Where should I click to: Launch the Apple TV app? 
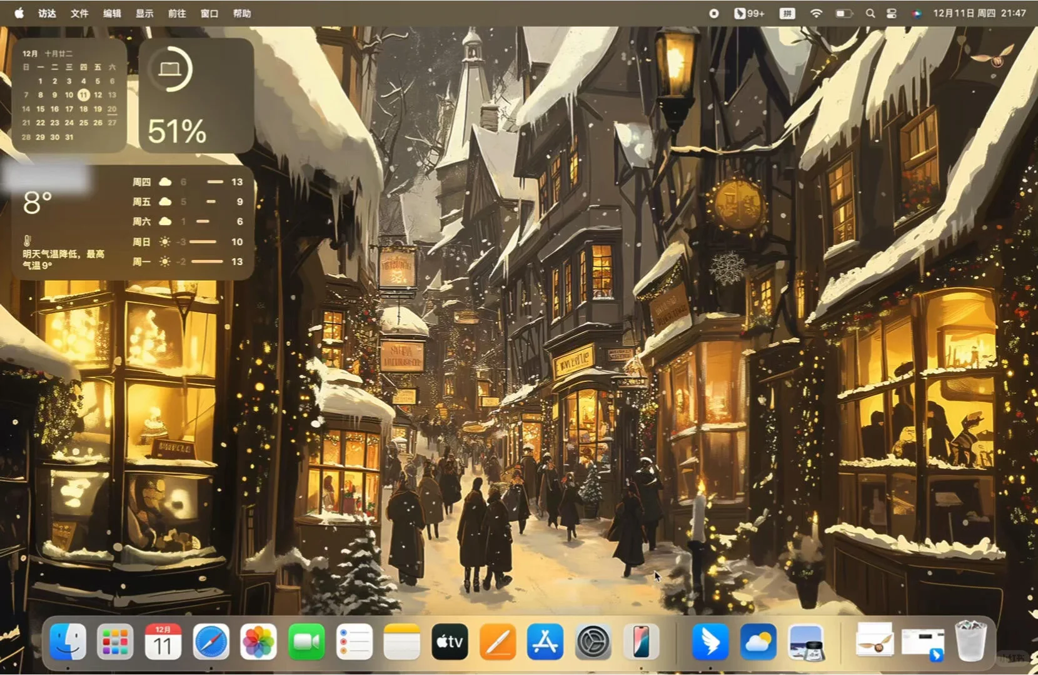tap(450, 642)
